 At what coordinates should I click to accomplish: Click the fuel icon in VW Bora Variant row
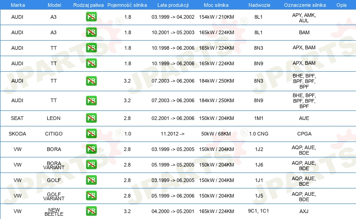click(x=91, y=164)
